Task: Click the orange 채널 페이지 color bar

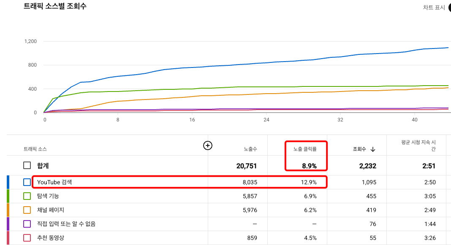Action: pyautogui.click(x=8, y=210)
